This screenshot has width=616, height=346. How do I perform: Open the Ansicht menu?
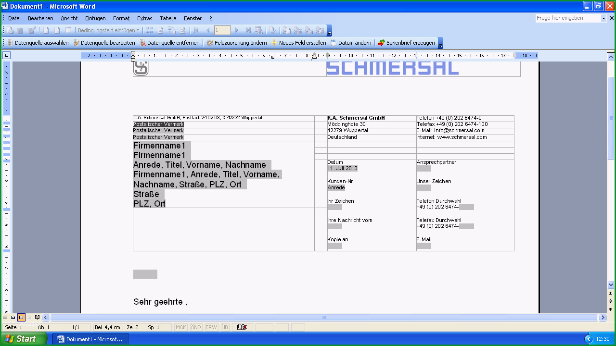pos(69,18)
